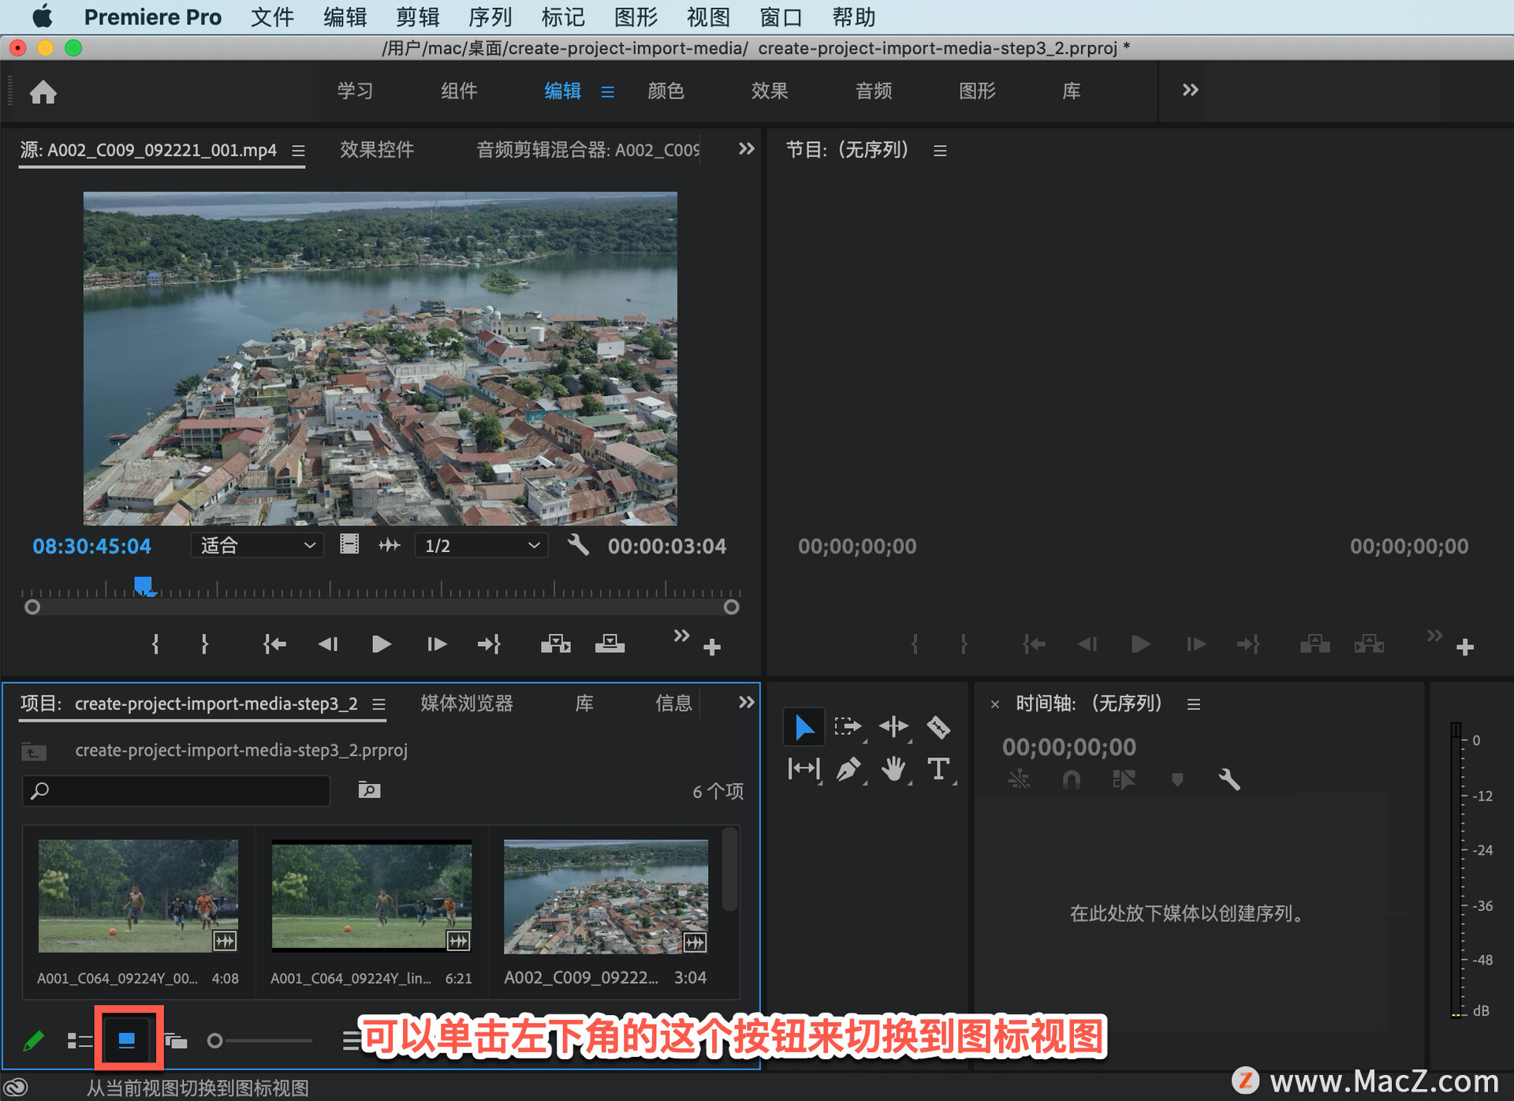Screen dimensions: 1514x1101
Task: Open source panel hamburger menu
Action: click(x=298, y=151)
